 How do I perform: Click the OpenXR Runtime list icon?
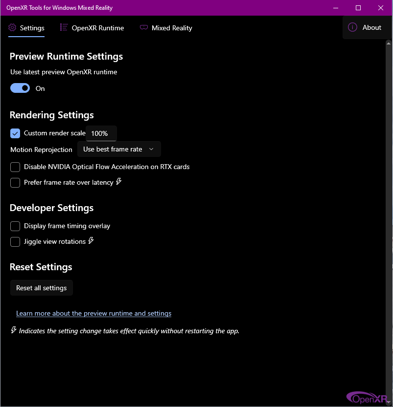click(64, 27)
